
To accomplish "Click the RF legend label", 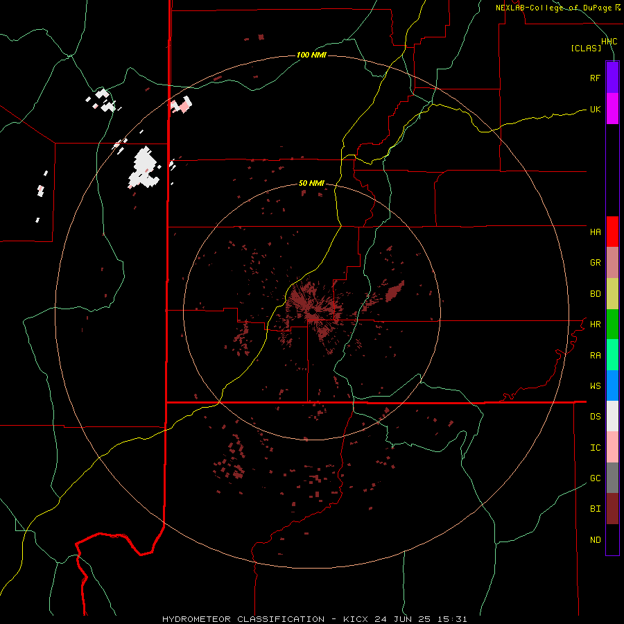I will pyautogui.click(x=595, y=78).
